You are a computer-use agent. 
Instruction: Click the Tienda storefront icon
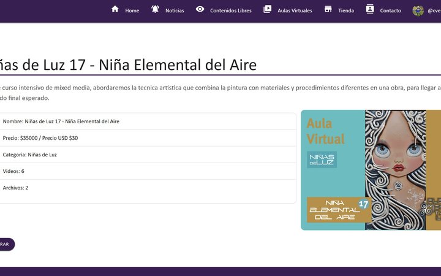(x=328, y=9)
